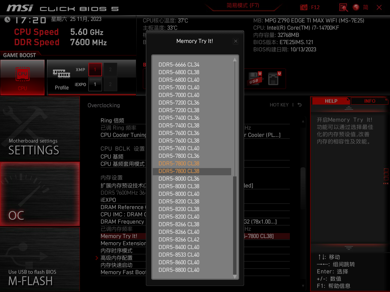The image size is (390, 292).
Task: Choose DDR5-7200 CL36 preset
Action: coord(179,103)
